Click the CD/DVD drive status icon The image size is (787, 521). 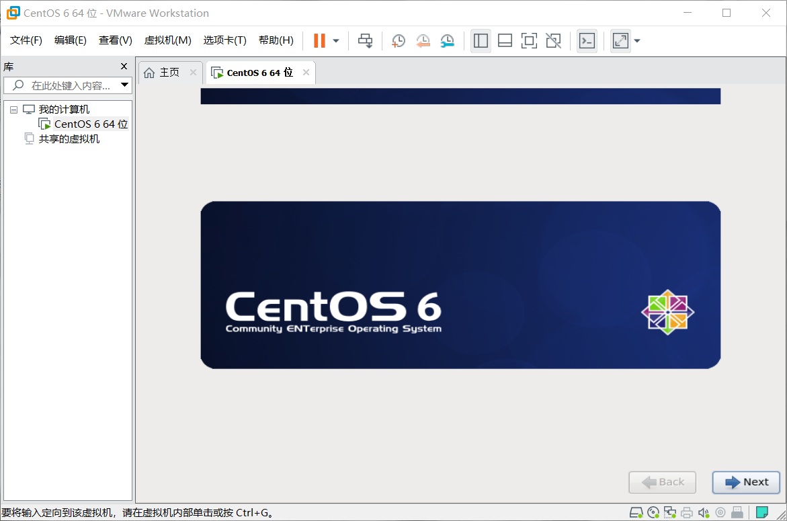click(653, 512)
